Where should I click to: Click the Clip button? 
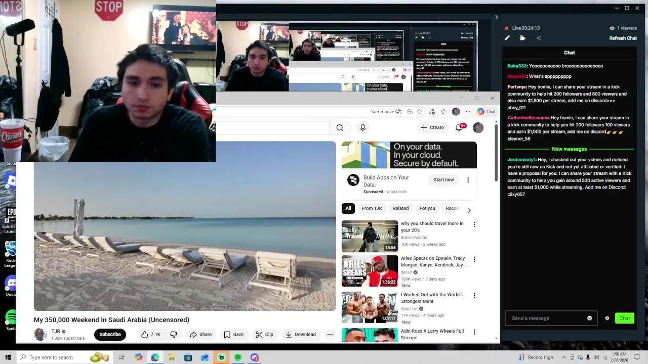point(264,334)
